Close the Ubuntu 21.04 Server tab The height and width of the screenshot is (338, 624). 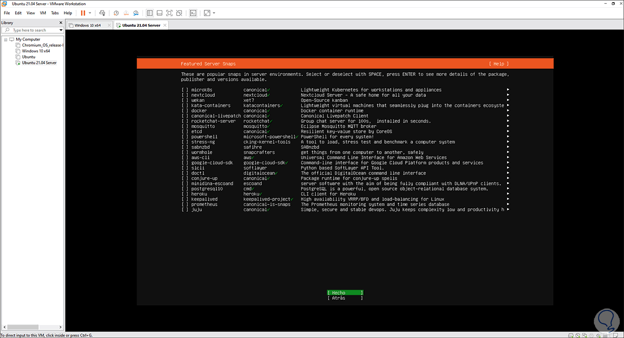166,25
